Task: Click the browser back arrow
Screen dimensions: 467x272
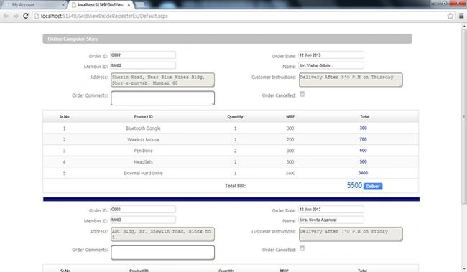Action: point(6,16)
